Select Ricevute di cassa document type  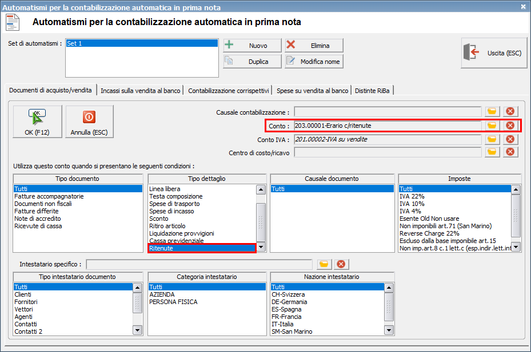click(x=78, y=226)
